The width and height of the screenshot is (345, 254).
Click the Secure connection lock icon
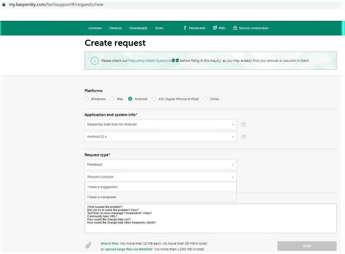235,28
